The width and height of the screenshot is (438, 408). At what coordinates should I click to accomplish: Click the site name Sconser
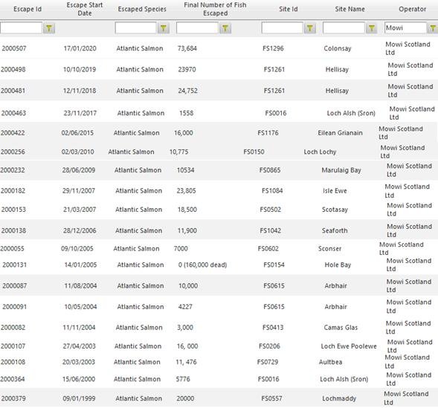330,249
